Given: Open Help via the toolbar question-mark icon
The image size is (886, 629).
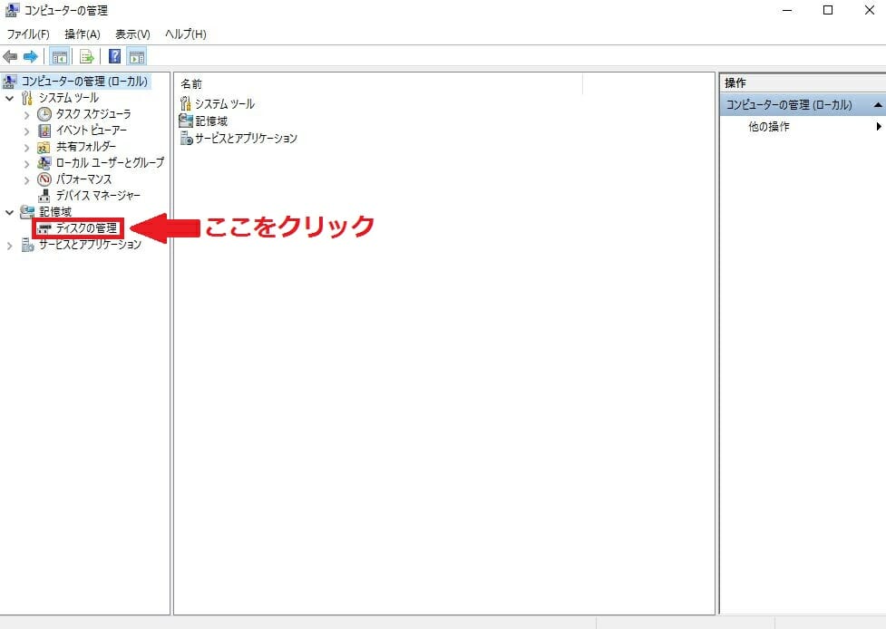Looking at the screenshot, I should tap(115, 56).
